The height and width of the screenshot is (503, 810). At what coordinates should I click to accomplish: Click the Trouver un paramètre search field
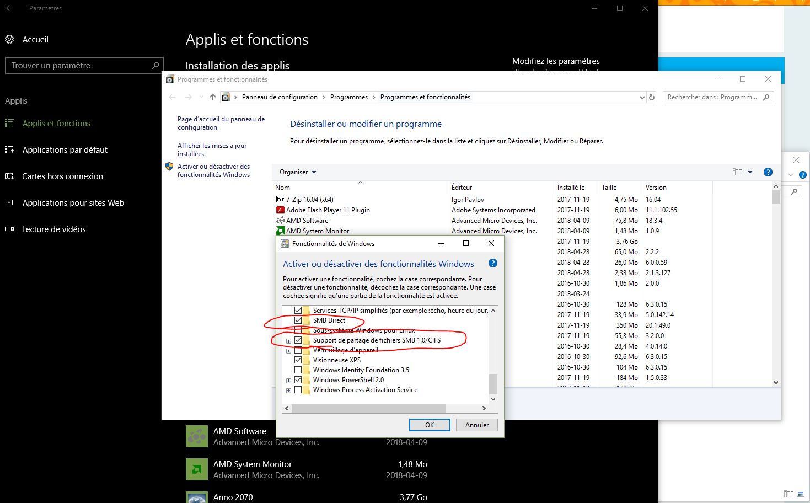[x=84, y=65]
